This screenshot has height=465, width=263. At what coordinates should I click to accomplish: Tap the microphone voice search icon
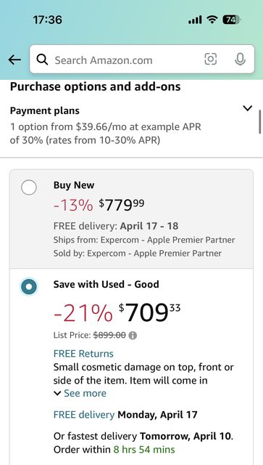pos(240,59)
